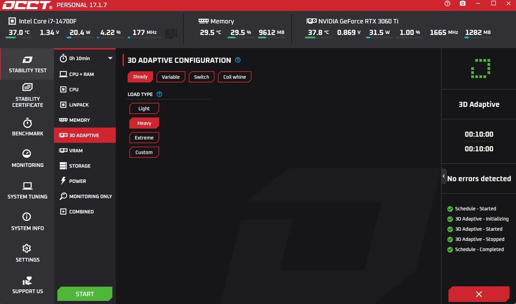Select the Power test
This screenshot has height=304, width=516.
point(85,181)
